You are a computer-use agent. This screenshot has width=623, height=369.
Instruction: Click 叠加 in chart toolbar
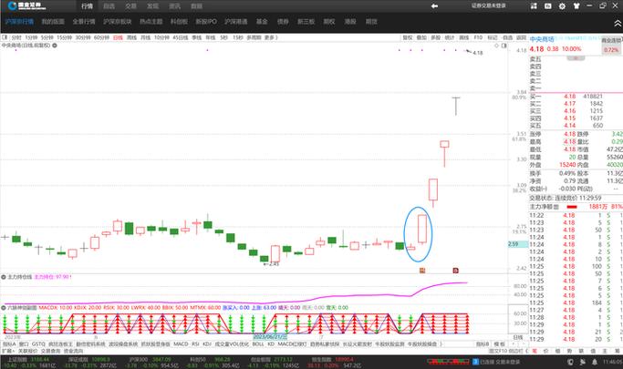coord(421,37)
